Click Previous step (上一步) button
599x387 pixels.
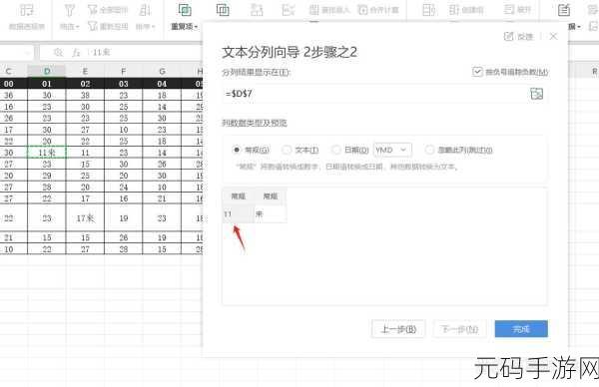point(398,329)
